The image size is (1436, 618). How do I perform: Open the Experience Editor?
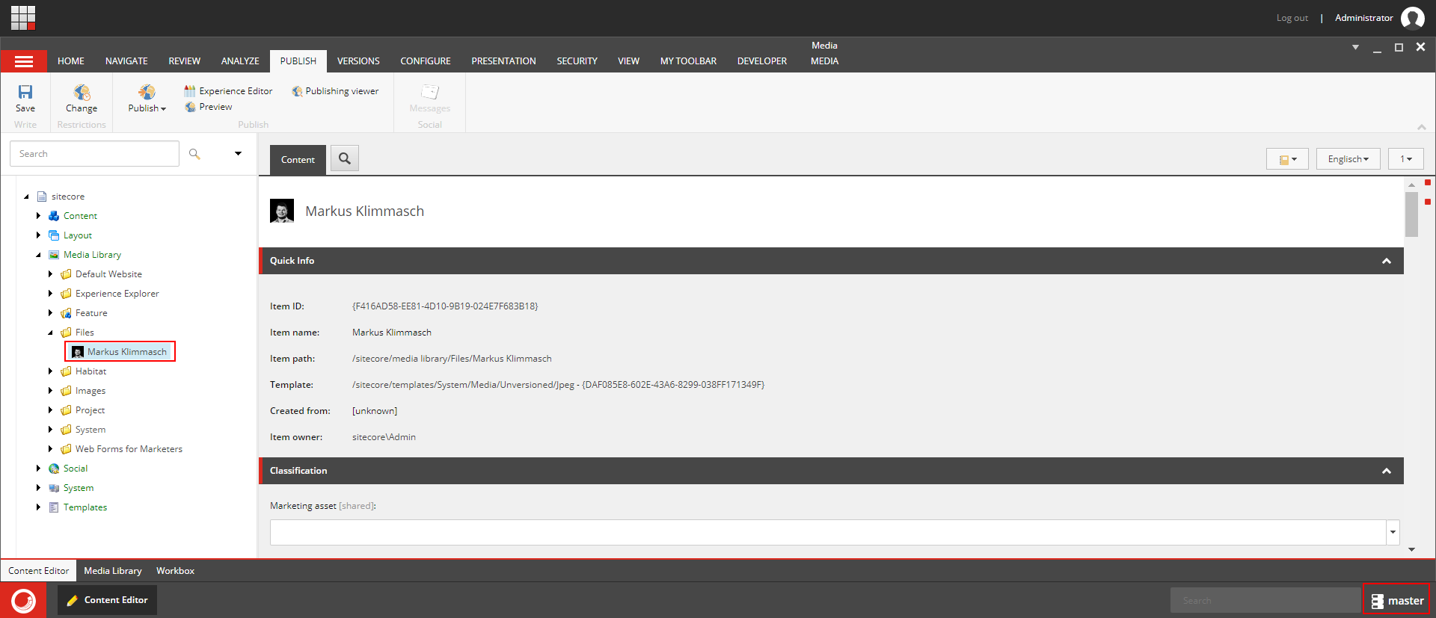point(228,91)
